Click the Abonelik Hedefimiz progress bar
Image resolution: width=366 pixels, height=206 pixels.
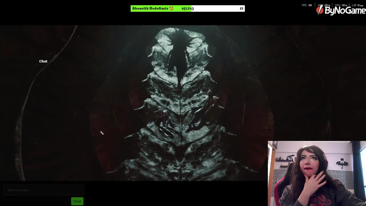point(188,9)
